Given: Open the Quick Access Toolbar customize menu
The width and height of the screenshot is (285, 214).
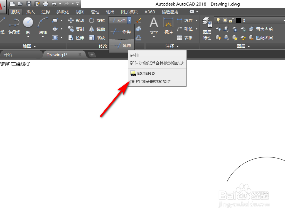Looking at the screenshot, I should [78, 4].
